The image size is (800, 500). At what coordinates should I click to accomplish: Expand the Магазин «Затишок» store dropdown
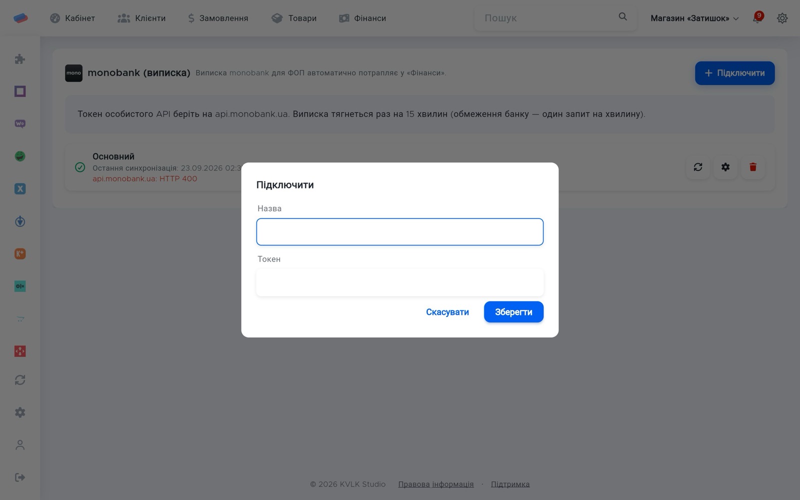(694, 18)
